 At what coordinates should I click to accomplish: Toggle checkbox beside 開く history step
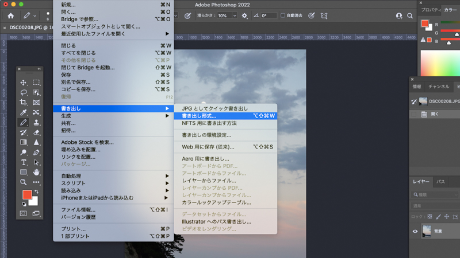tap(414, 114)
